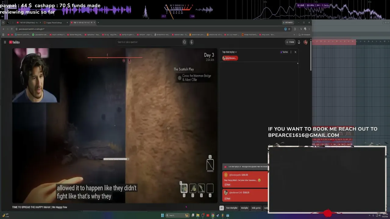Select the All filter chip
The height and width of the screenshot is (219, 390).
pyautogui.click(x=222, y=208)
